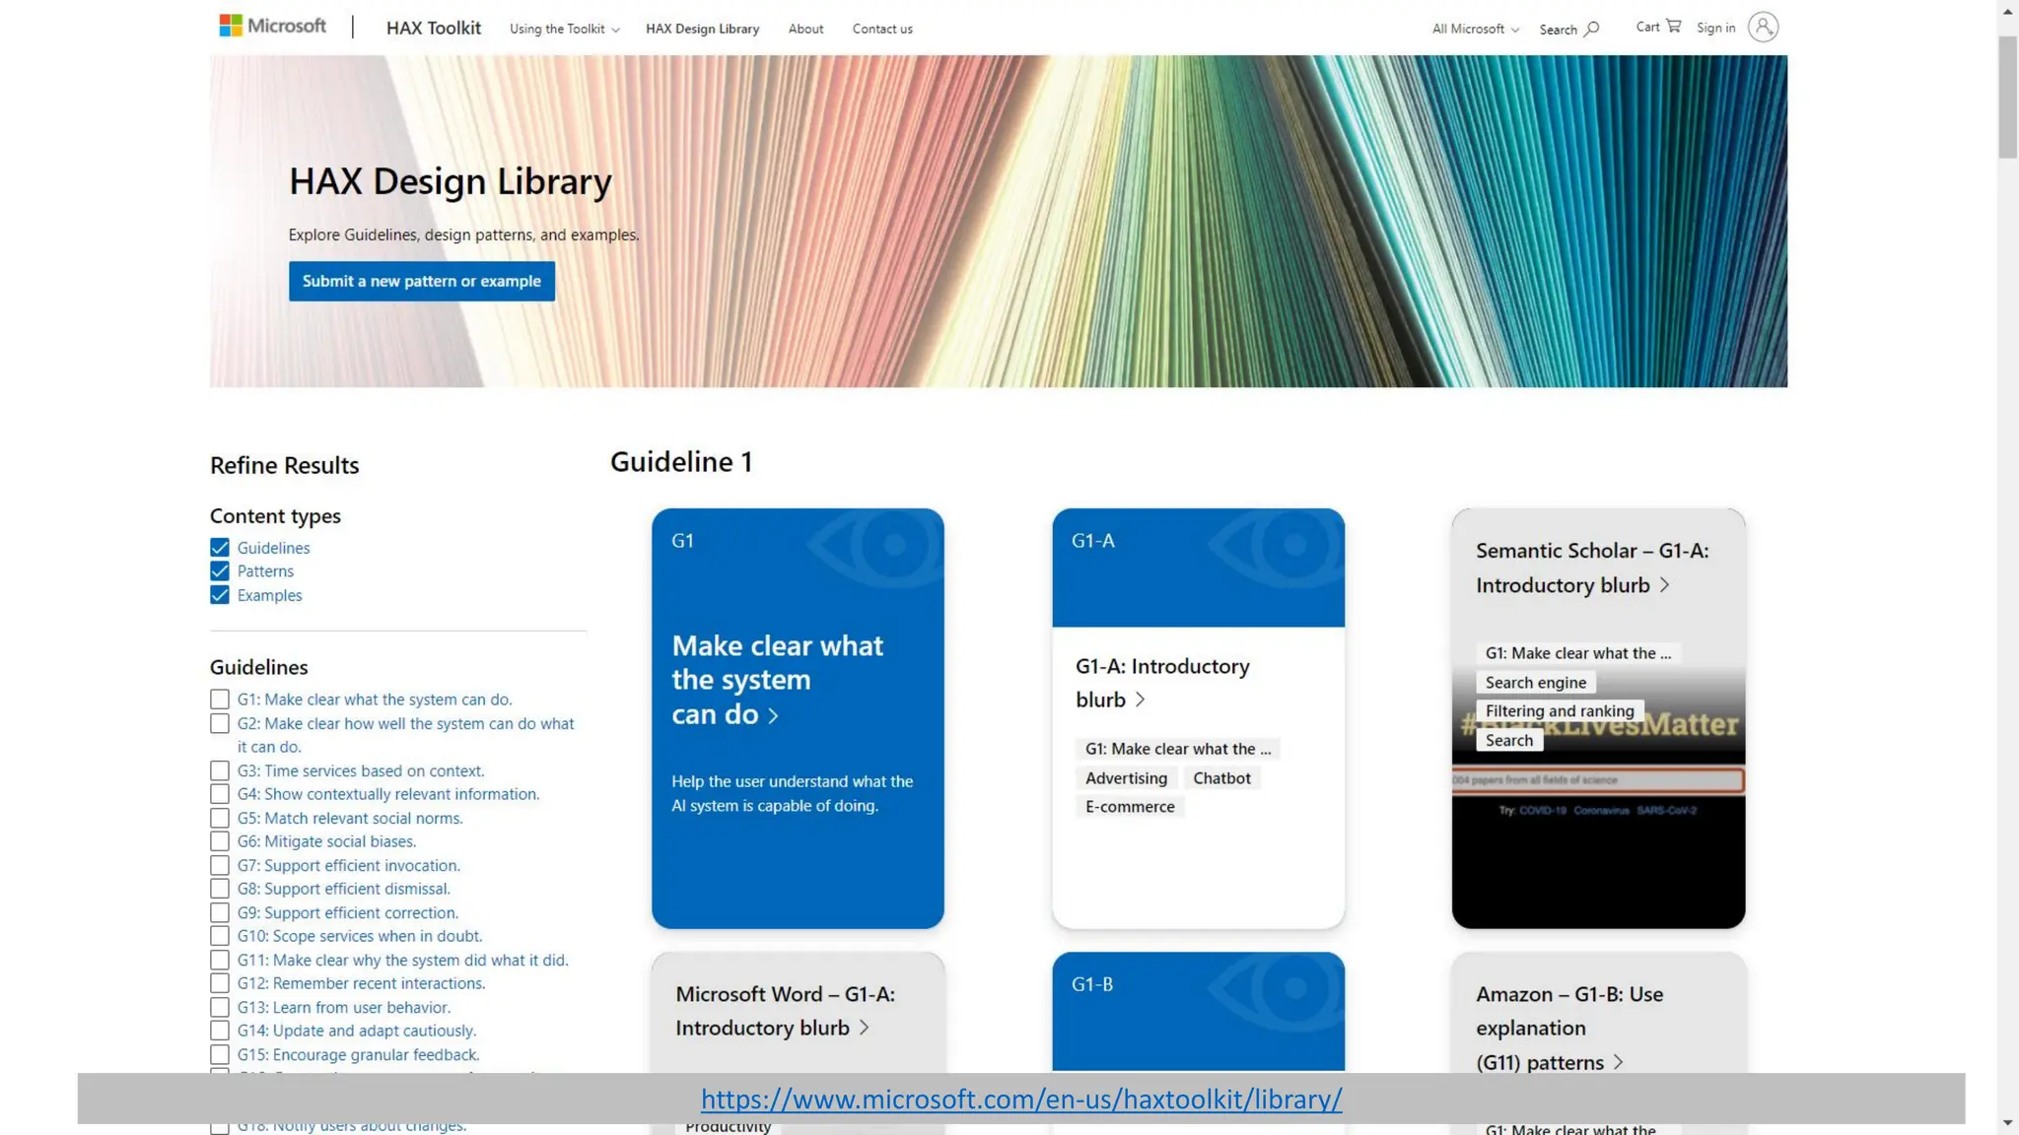This screenshot has height=1135, width=2019.
Task: Click the Search engine tag
Action: [x=1536, y=683]
